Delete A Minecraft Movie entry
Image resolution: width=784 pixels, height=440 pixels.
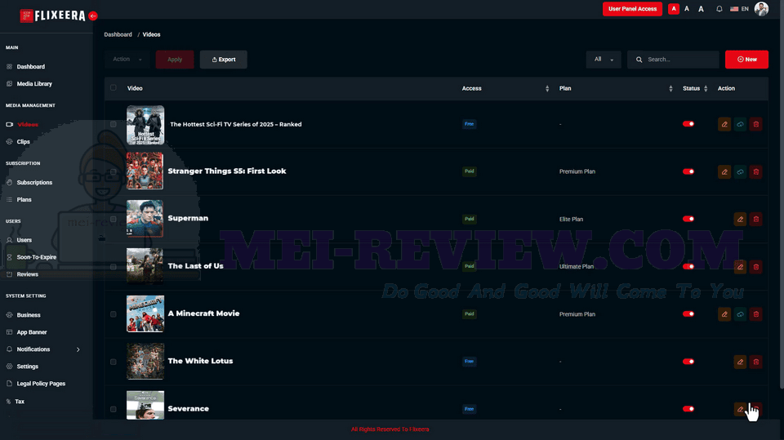tap(756, 314)
